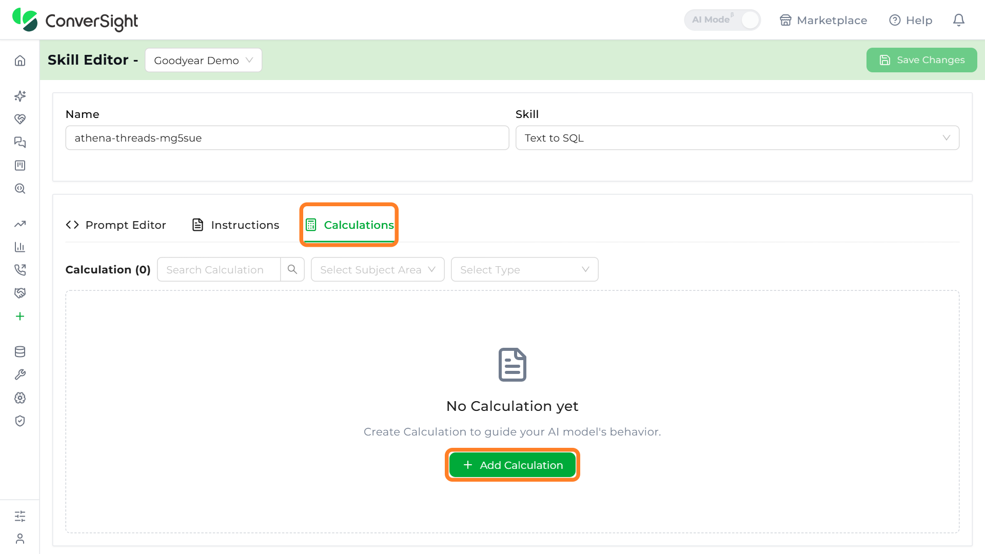The height and width of the screenshot is (554, 985).
Task: Click the Save Changes button
Action: (x=921, y=60)
